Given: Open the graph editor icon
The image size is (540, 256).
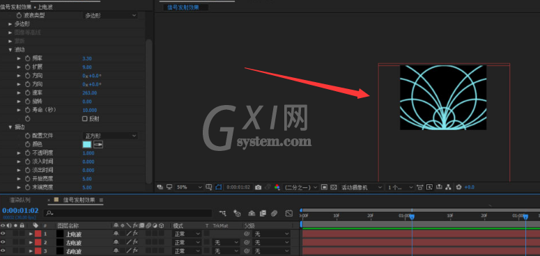Looking at the screenshot, I should pyautogui.click(x=289, y=214).
